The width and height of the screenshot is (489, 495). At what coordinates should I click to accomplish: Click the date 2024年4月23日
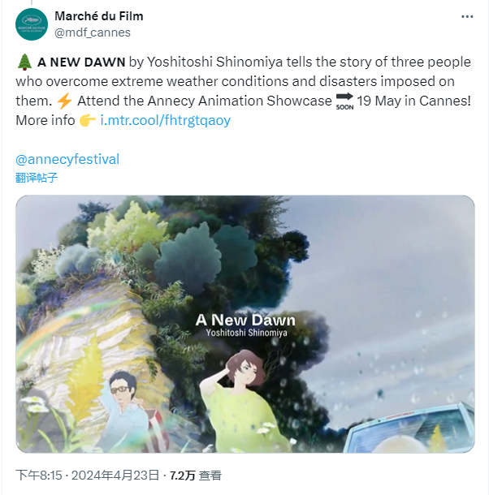click(115, 475)
